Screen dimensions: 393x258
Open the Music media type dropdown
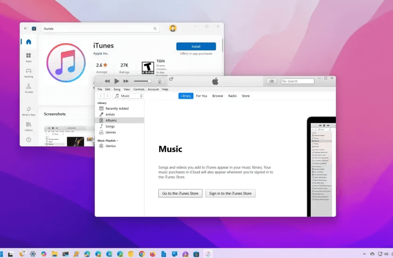pyautogui.click(x=128, y=96)
